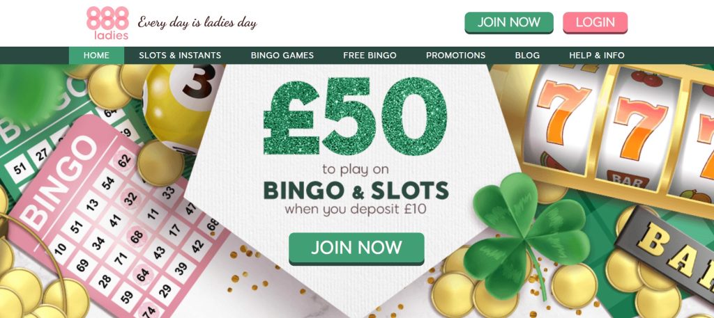714x318 pixels.
Task: Open SLOTS & INSTANTS menu item
Action: (180, 56)
